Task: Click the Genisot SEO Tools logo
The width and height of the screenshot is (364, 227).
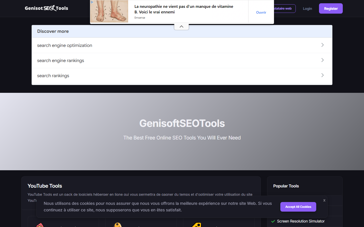Action: click(47, 8)
